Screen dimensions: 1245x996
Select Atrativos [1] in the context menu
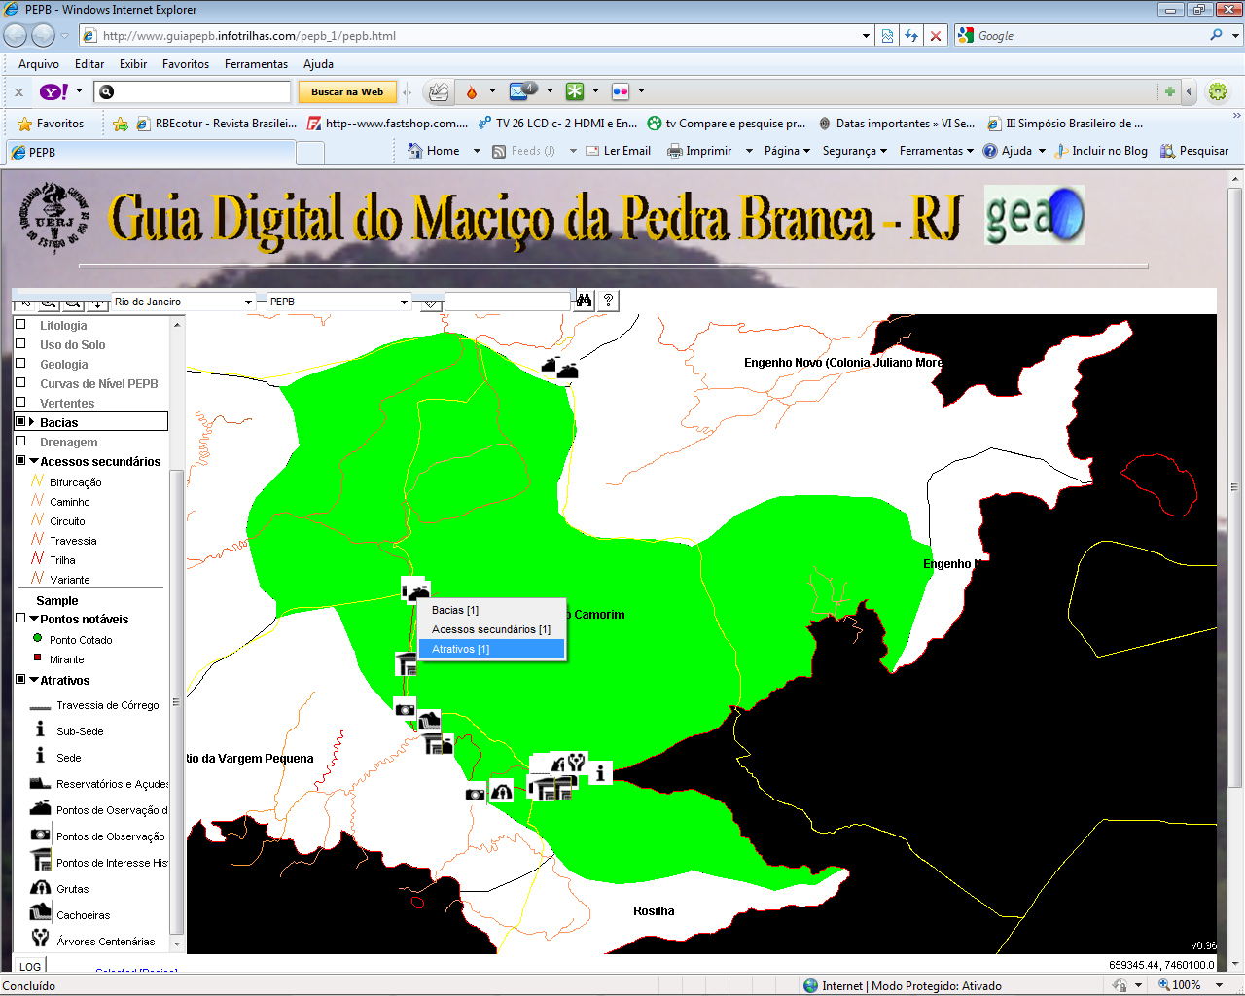click(x=492, y=649)
